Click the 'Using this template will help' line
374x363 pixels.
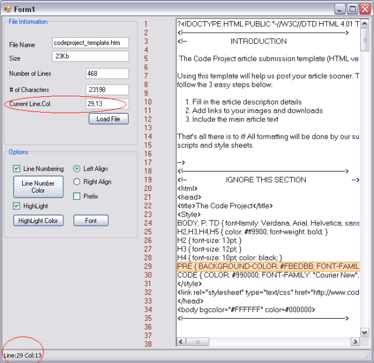click(268, 76)
